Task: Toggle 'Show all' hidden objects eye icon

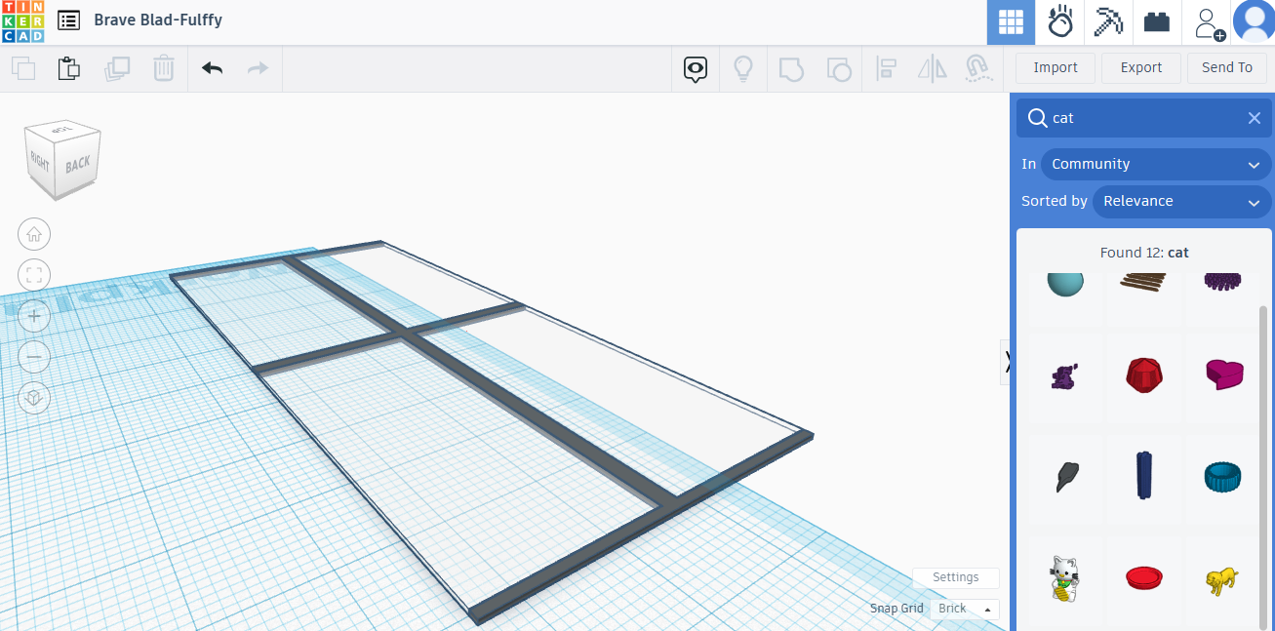Action: tap(695, 68)
